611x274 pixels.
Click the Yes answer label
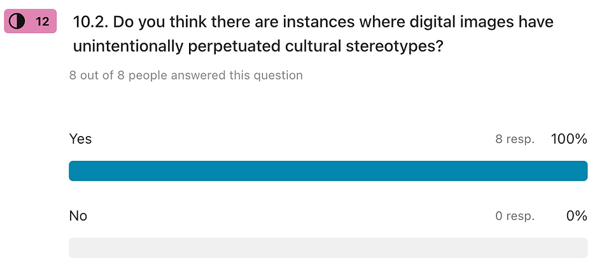[80, 139]
